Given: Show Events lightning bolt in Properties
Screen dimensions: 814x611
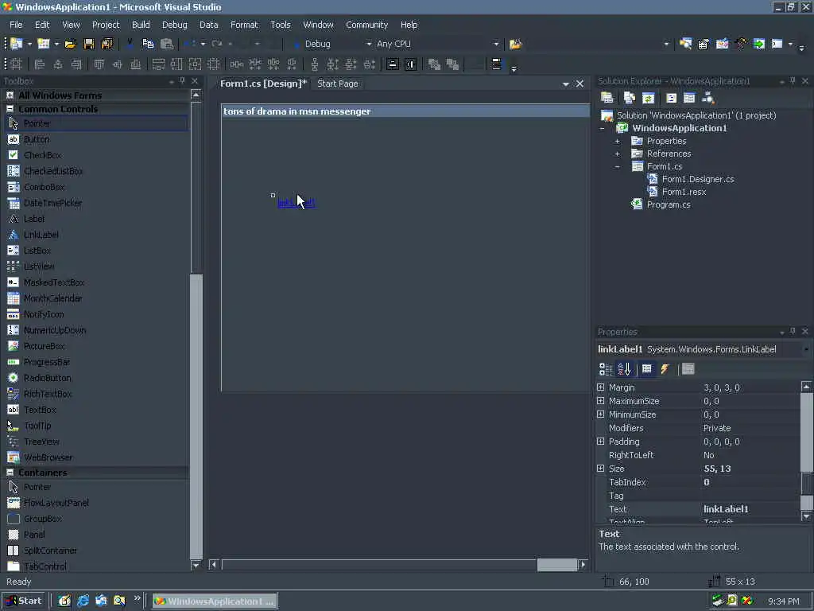Looking at the screenshot, I should click(x=665, y=369).
